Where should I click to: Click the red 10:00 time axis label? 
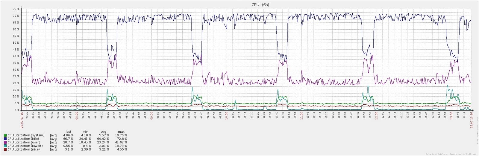pos(226,116)
